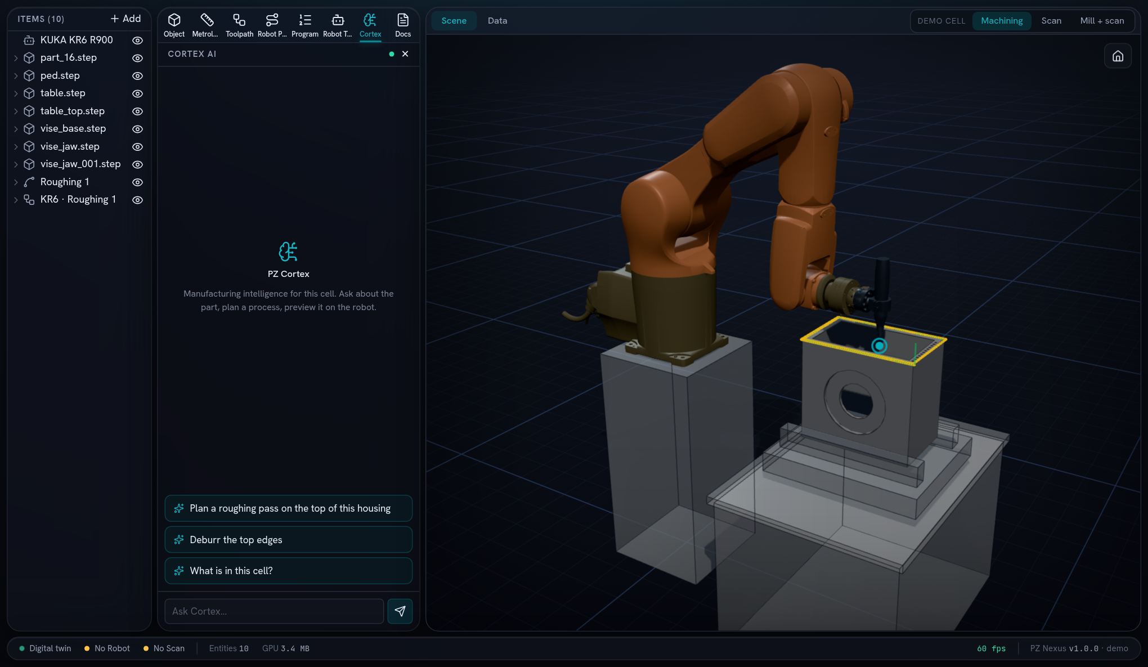Viewport: 1148px width, 667px height.
Task: Select the Machining mode
Action: (x=1002, y=21)
